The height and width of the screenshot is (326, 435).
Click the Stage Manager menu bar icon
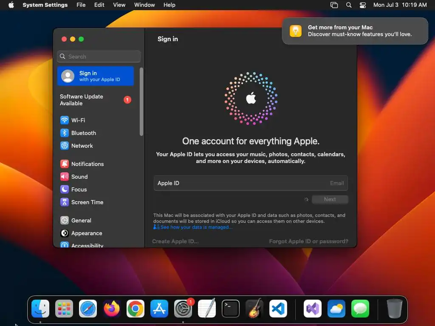coord(334,5)
